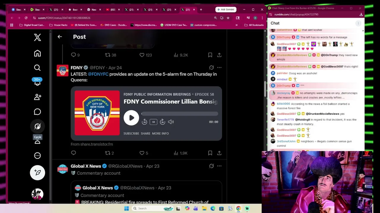The image size is (380, 213).
Task: Expand hidden bookmarks chevron
Action: pos(236,25)
